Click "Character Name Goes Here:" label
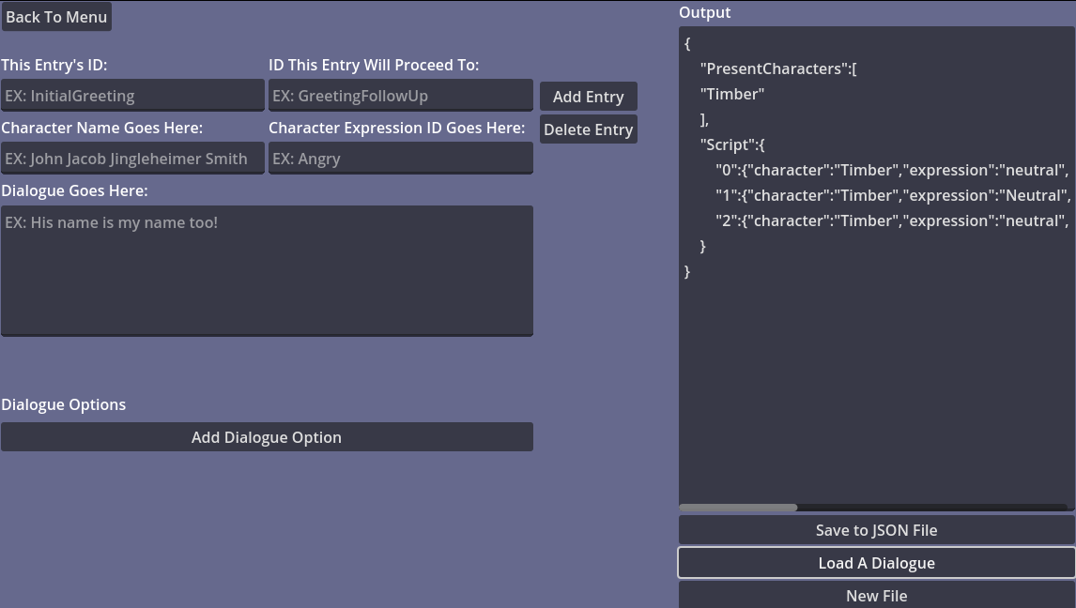The image size is (1076, 608). click(102, 129)
